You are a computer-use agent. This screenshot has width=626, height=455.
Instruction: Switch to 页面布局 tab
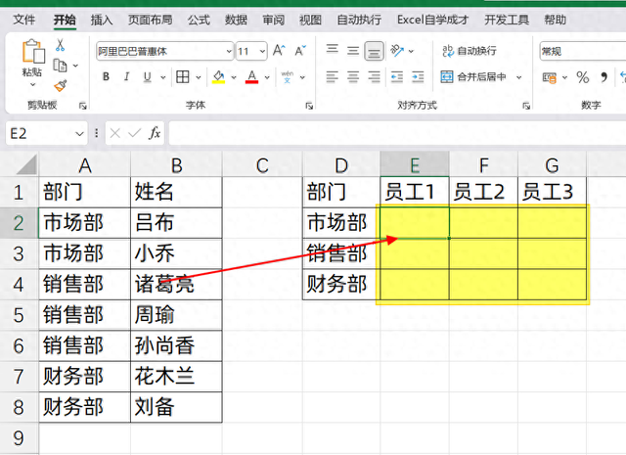[x=150, y=20]
